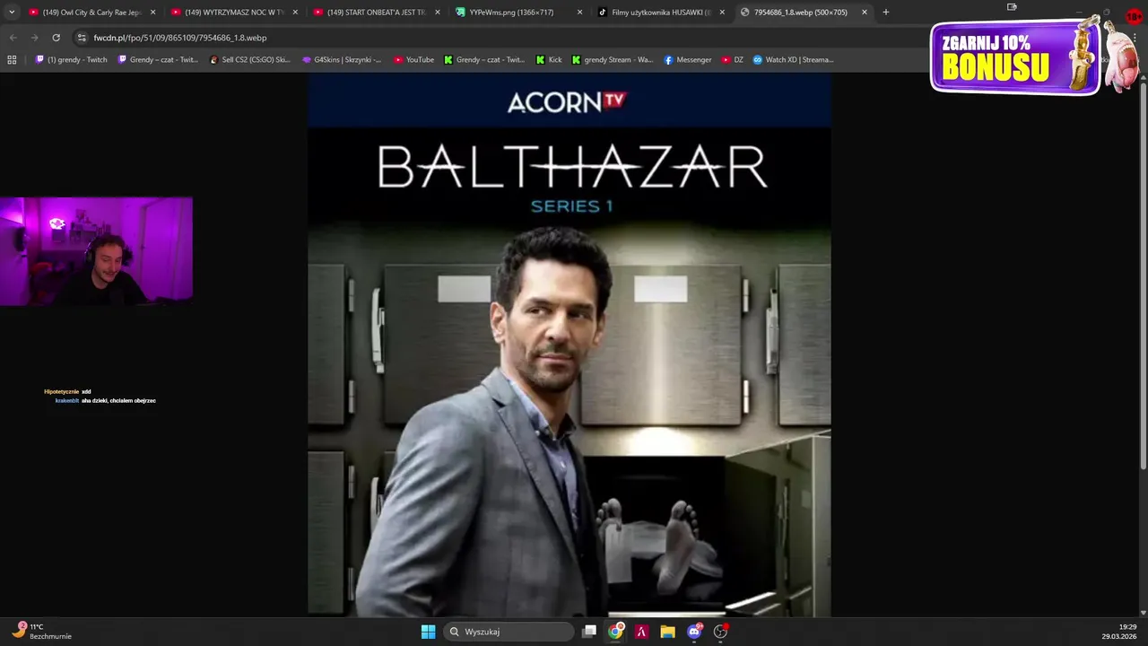
Task: Open a new browser tab
Action: click(886, 13)
